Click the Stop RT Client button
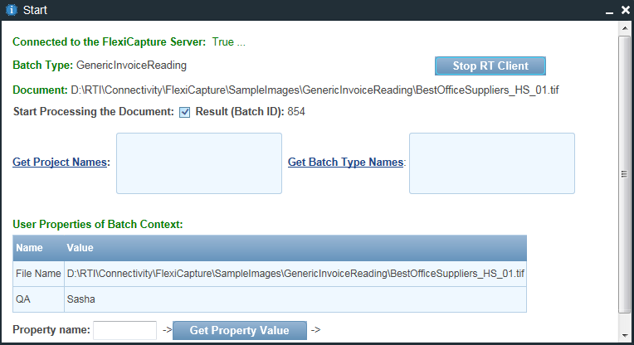 coord(490,66)
